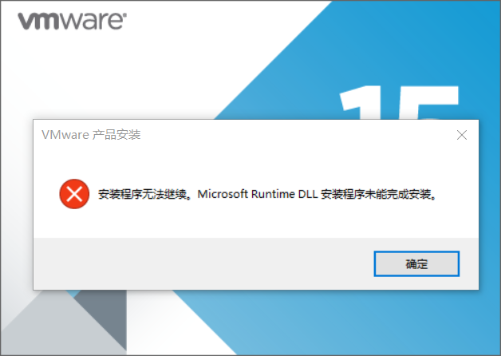Click the white dialog body above the message
Viewport: 501px width, 356px height.
pyautogui.click(x=255, y=163)
